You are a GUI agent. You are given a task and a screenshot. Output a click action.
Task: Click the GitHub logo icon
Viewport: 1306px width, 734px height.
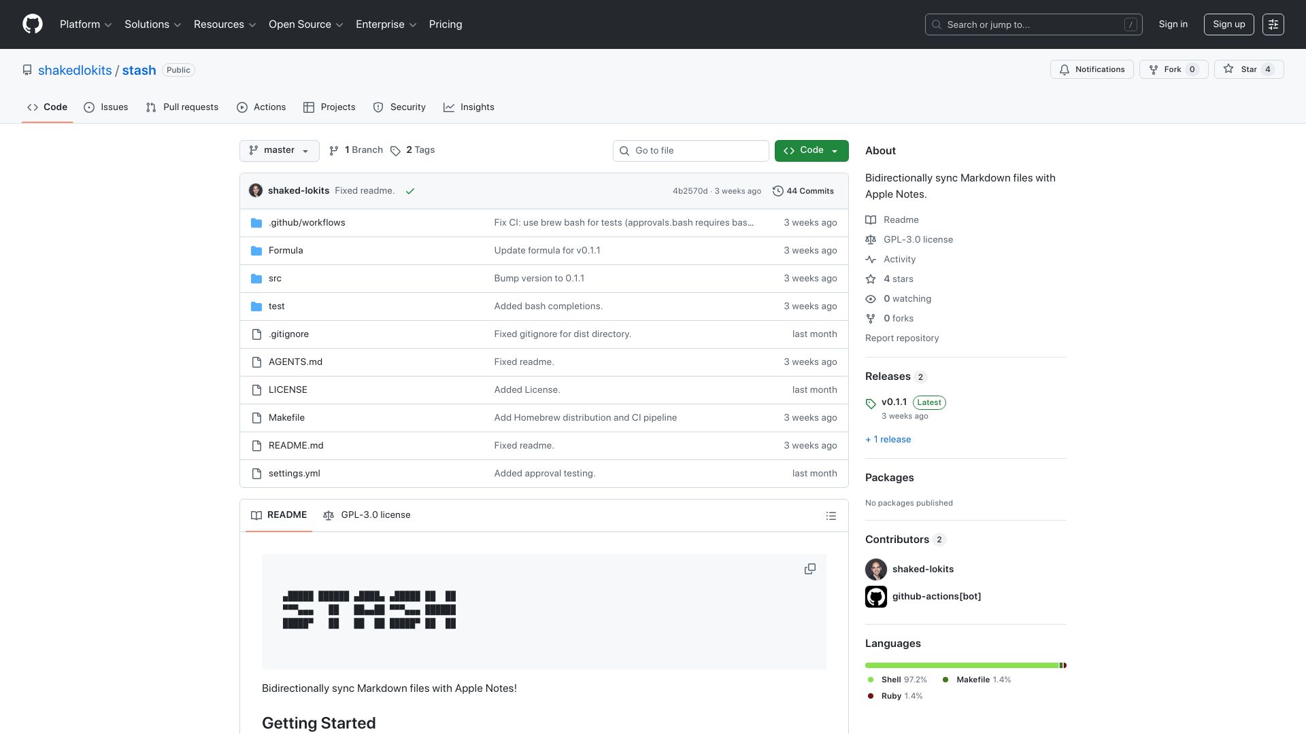33,24
